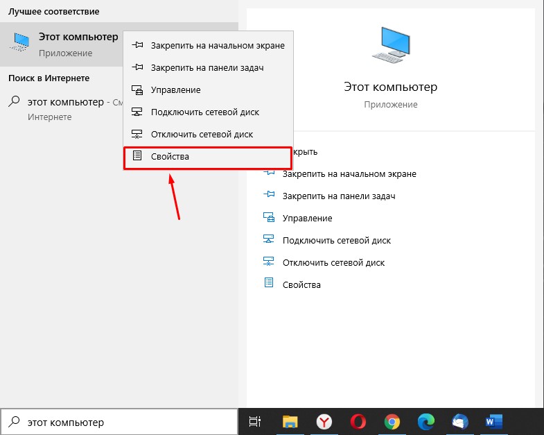Click pin icon next to context-menu 'Закрепить на начальном экране'
The image size is (544, 435).
tap(137, 45)
